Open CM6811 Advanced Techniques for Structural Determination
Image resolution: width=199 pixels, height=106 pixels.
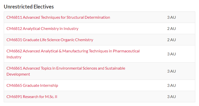point(58,17)
